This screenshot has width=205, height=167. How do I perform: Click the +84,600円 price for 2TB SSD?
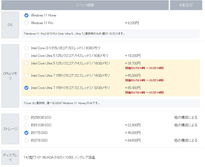coord(133,140)
